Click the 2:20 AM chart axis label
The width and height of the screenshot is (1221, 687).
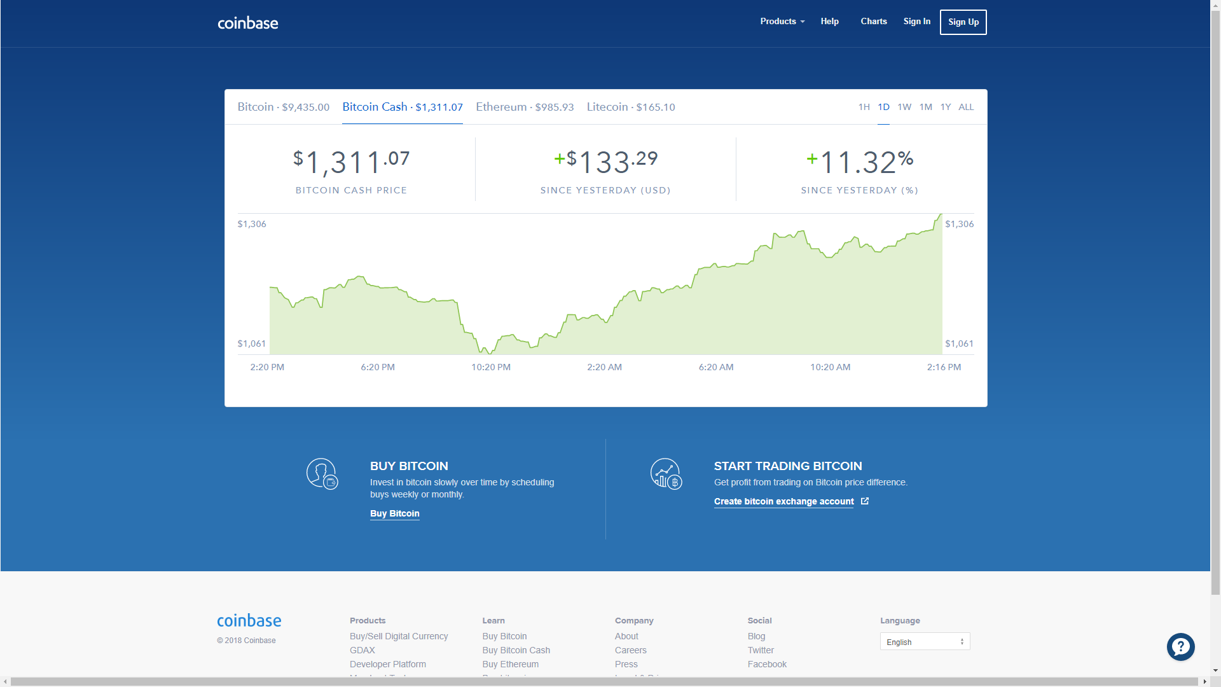[604, 367]
